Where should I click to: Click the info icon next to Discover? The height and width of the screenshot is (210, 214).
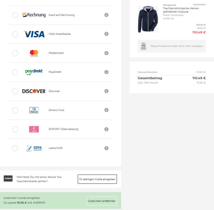coord(106,91)
